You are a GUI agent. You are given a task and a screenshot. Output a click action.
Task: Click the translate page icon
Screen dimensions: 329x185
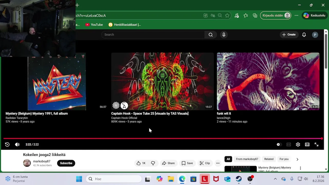point(213,15)
